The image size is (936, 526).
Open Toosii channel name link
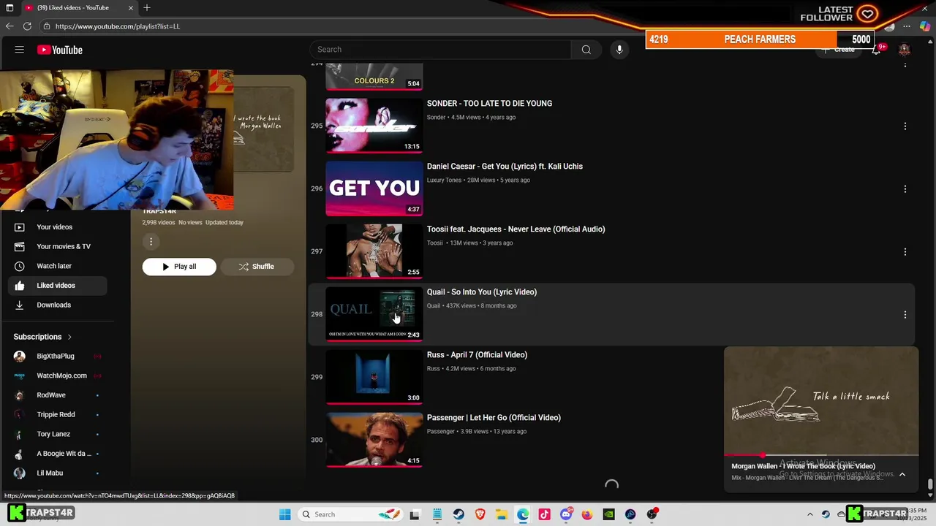(434, 243)
